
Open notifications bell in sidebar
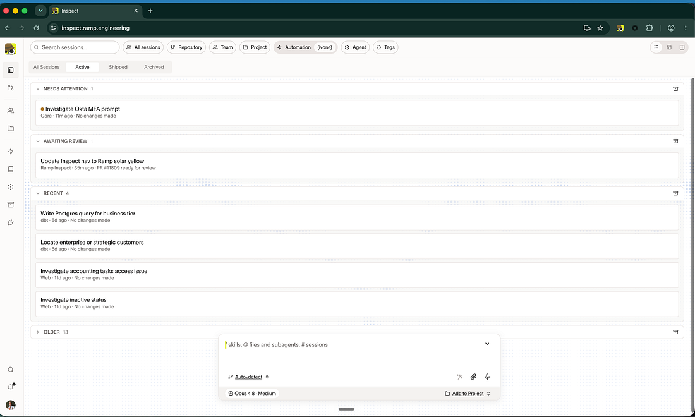pos(11,387)
